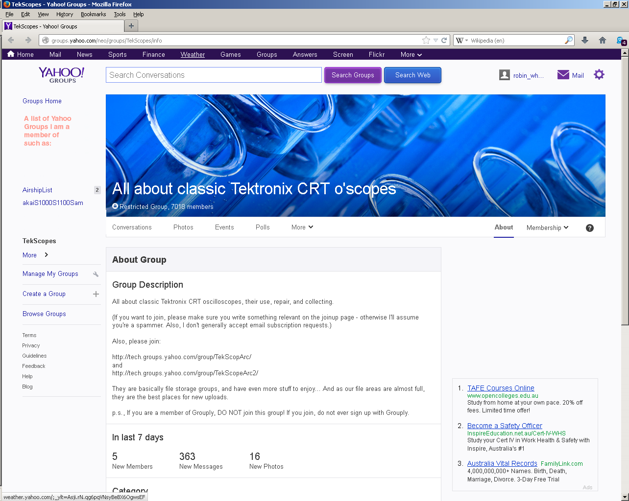Switch to the Photos tab
This screenshot has height=501, width=629.
[183, 227]
